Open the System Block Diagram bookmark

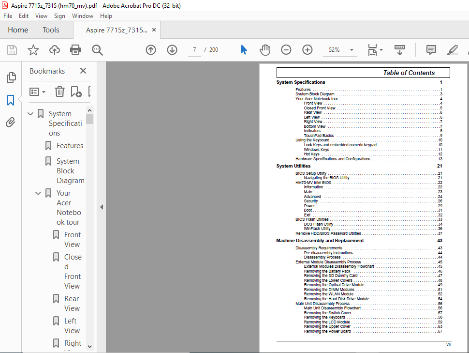coord(70,171)
